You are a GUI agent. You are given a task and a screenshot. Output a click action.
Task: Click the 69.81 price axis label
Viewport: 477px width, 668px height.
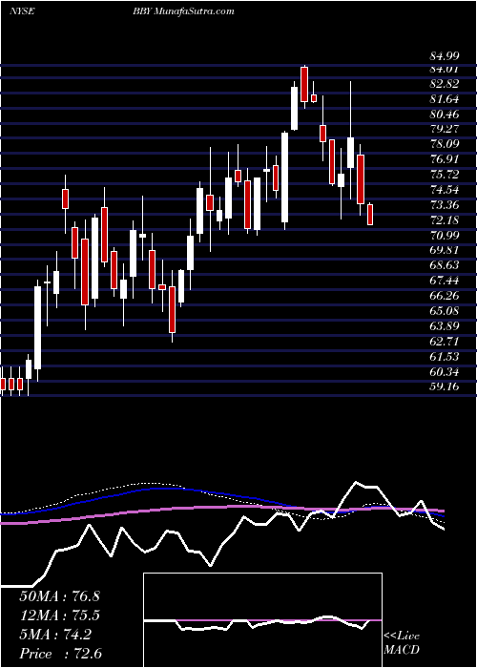tap(444, 250)
